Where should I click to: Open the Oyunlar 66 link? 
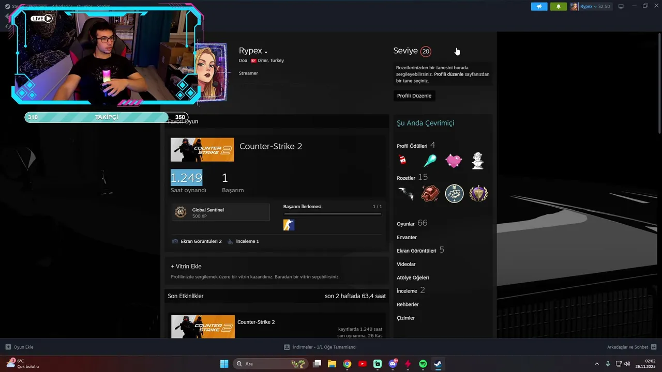412,223
